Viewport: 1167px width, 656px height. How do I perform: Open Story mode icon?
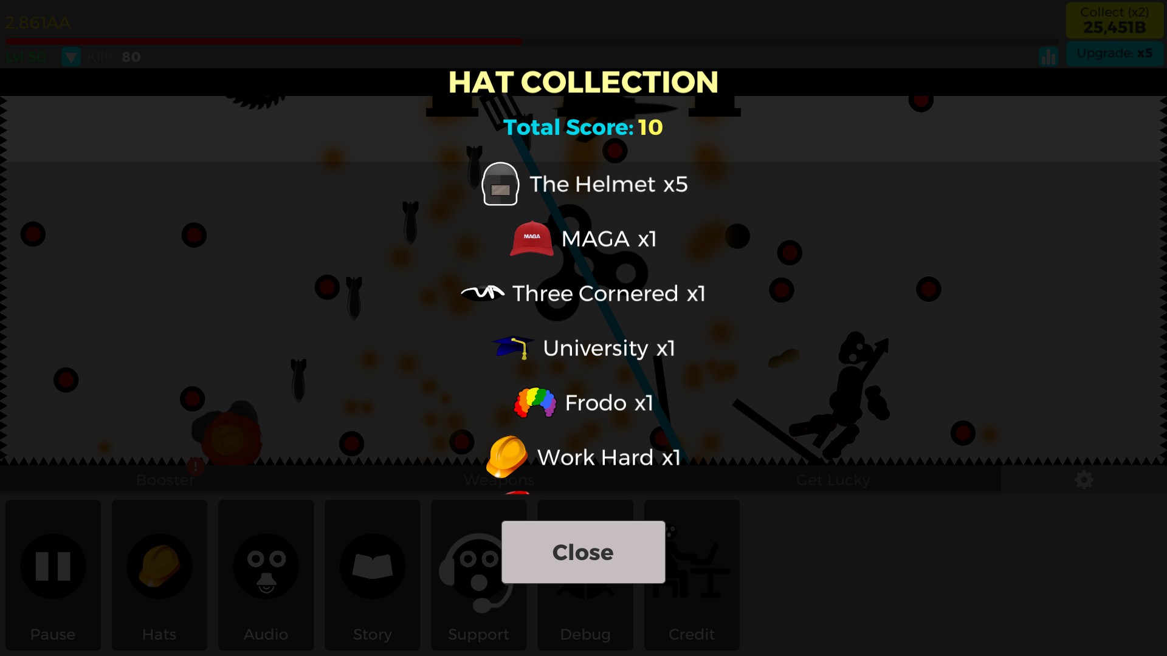tap(371, 566)
